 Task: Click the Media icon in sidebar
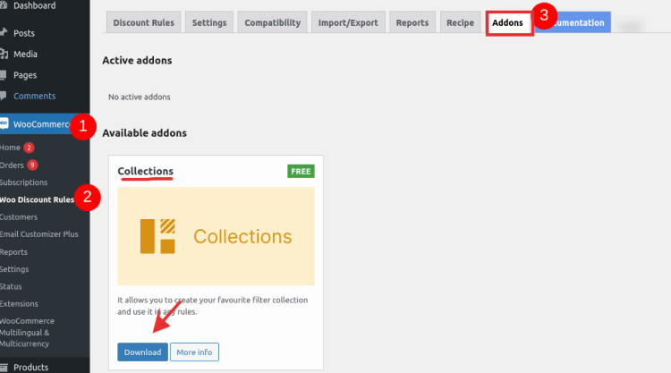point(4,54)
